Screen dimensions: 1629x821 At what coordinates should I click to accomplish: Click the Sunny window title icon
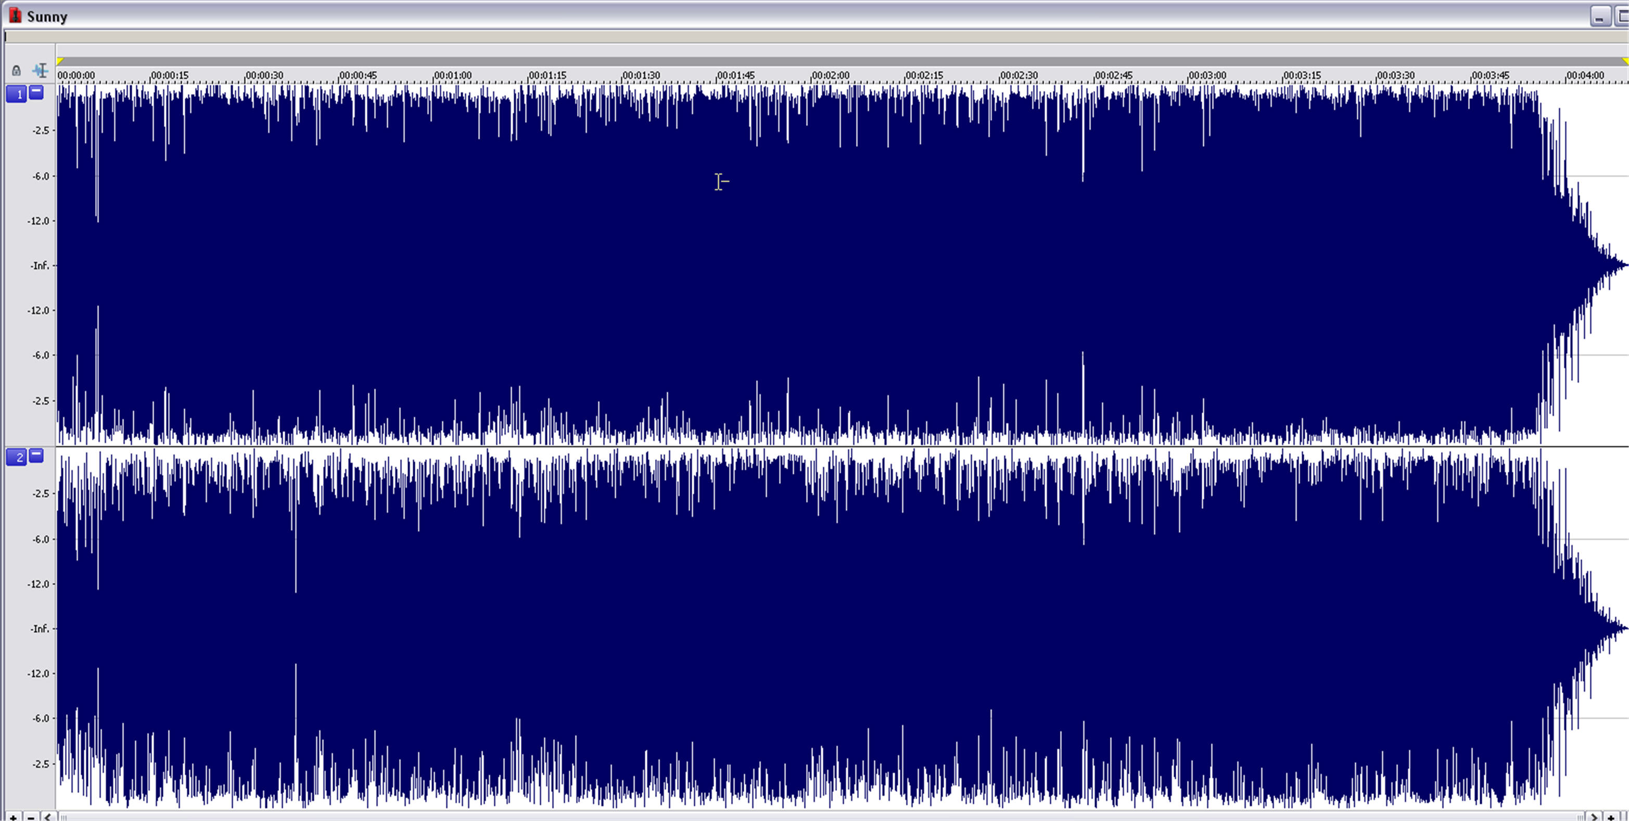(x=15, y=16)
